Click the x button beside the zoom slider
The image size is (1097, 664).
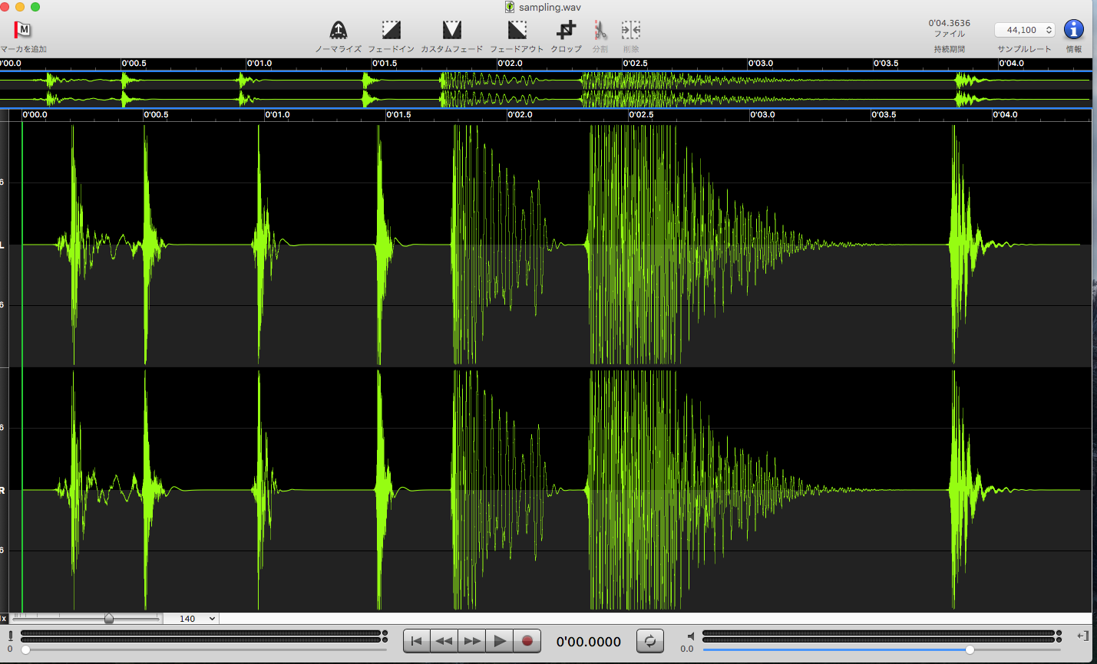tap(4, 619)
